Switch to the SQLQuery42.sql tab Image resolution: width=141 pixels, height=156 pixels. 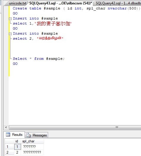point(118,3)
